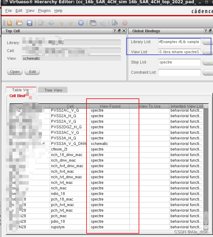213x237 pixels.
Task: Click the update/recompute hierarchy icon
Action: [115, 23]
